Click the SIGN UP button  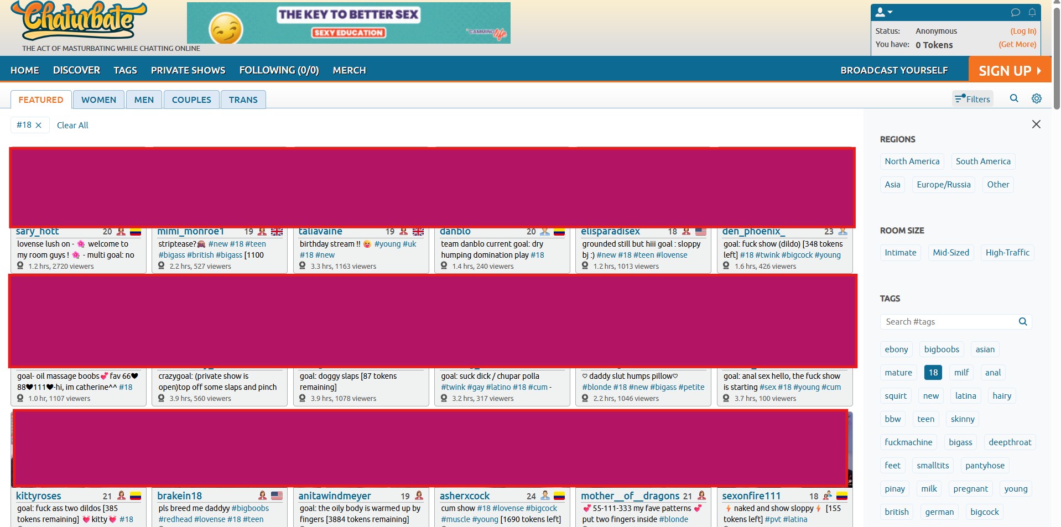pos(1009,70)
